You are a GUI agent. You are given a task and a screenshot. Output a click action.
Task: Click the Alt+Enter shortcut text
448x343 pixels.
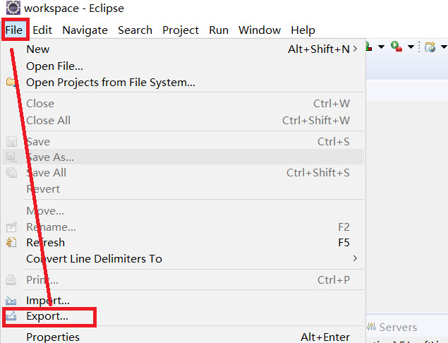click(325, 337)
